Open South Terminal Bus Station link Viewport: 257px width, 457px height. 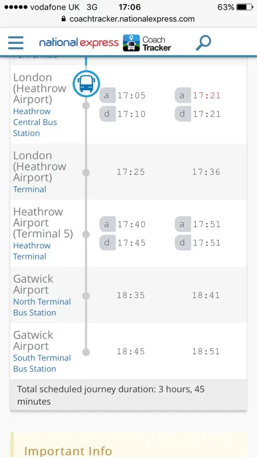coord(42,363)
